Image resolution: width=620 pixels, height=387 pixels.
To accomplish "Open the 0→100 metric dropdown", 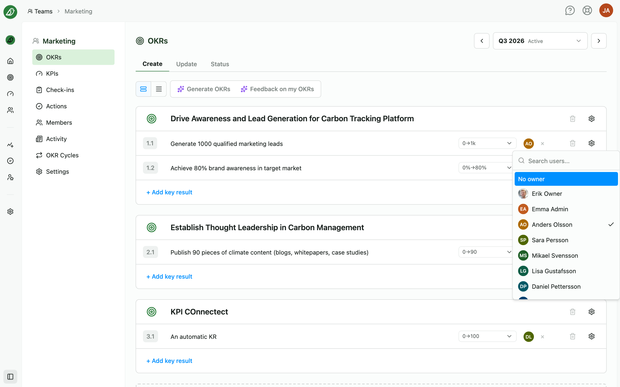I will point(487,336).
